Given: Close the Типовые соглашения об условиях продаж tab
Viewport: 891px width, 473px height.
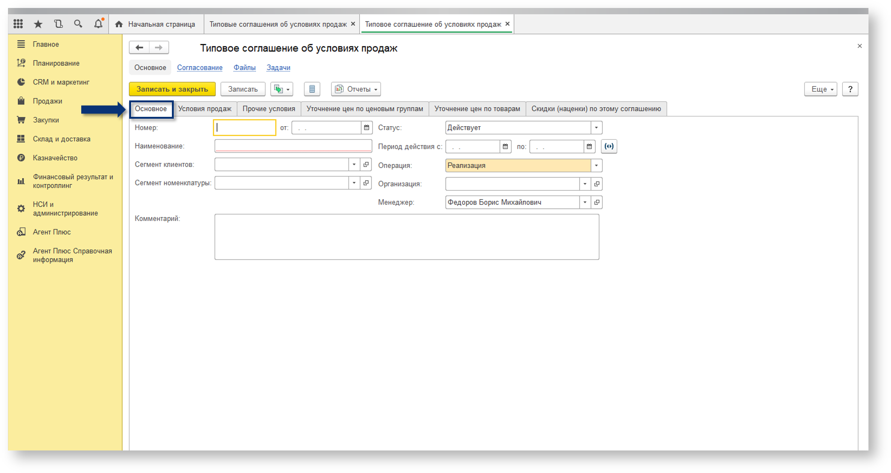Looking at the screenshot, I should [x=353, y=24].
